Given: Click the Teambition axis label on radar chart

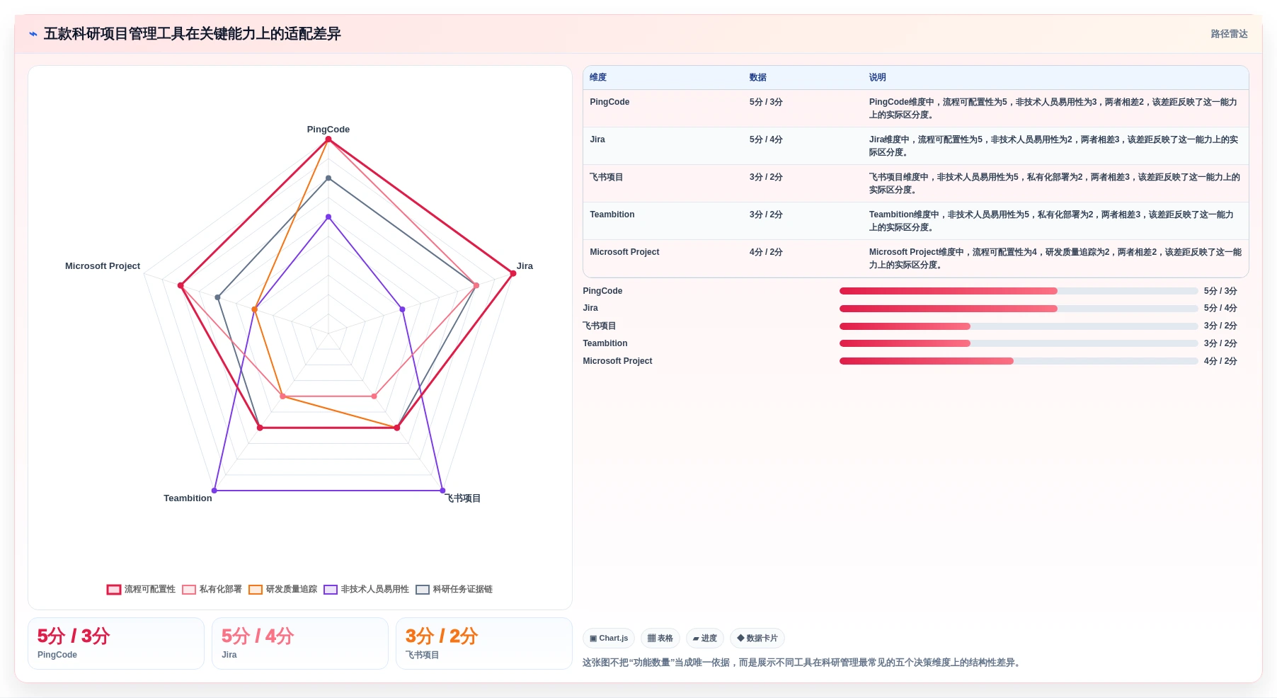Looking at the screenshot, I should [x=188, y=498].
